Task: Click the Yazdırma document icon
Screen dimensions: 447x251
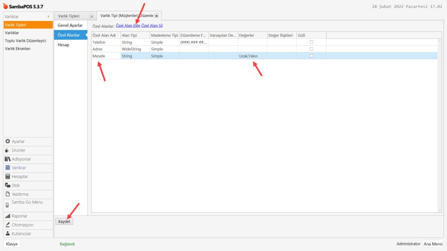Action: (7, 194)
